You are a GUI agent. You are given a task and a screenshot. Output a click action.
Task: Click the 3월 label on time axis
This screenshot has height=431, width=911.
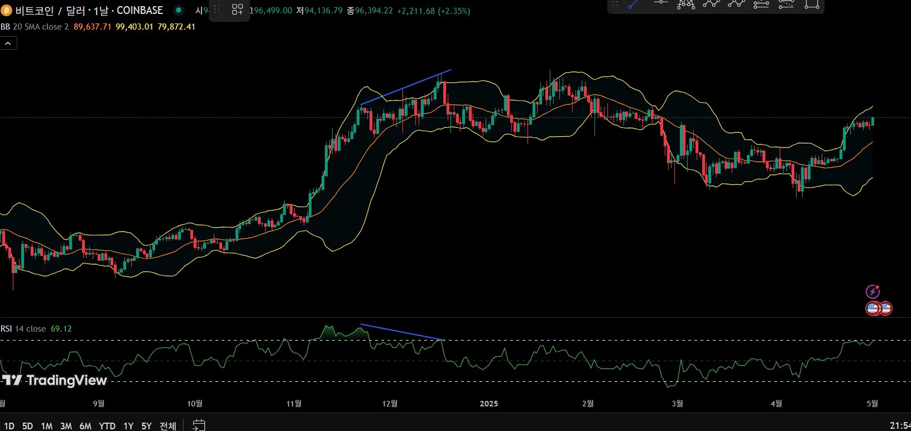click(677, 404)
